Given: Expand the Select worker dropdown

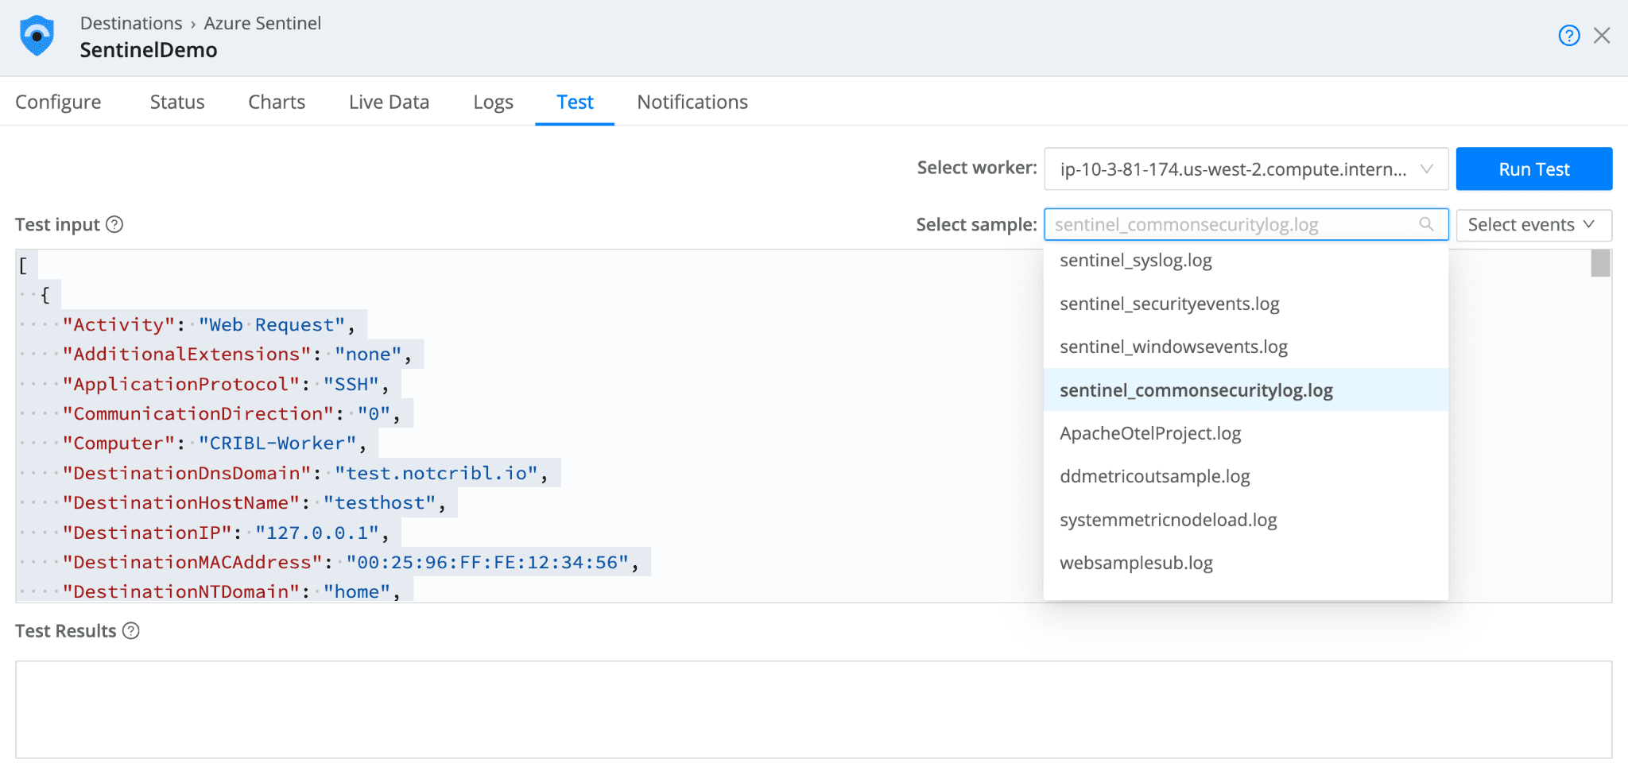Looking at the screenshot, I should pos(1246,169).
